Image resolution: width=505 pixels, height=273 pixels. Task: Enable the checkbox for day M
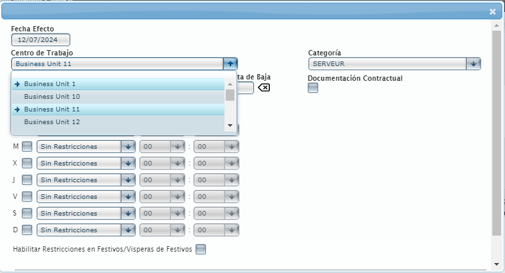tap(27, 146)
